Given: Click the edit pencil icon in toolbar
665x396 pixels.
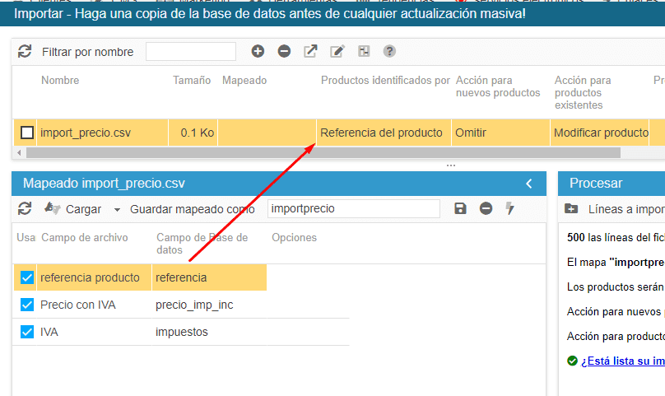Looking at the screenshot, I should (x=337, y=52).
